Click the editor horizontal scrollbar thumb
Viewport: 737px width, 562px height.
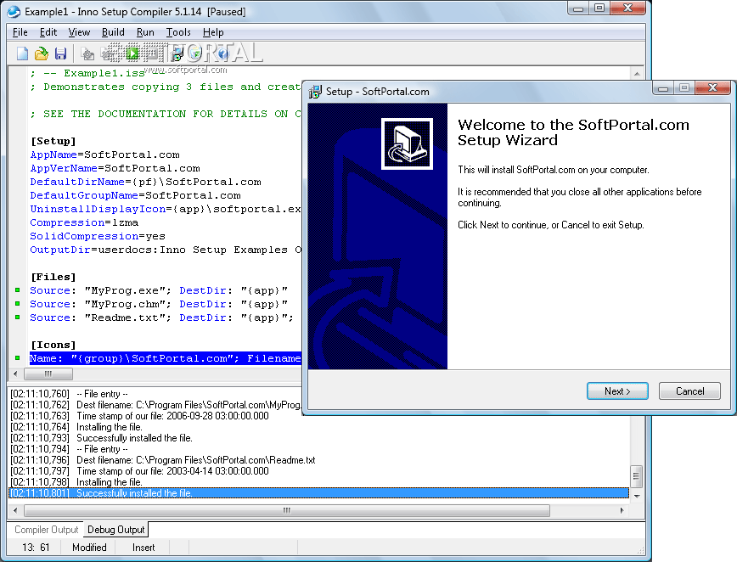click(x=48, y=374)
